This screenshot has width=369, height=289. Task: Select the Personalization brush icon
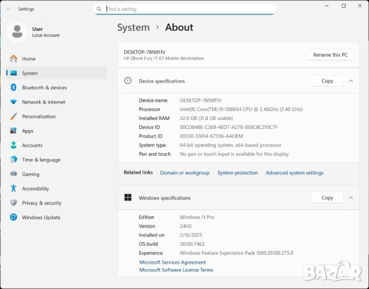point(13,116)
